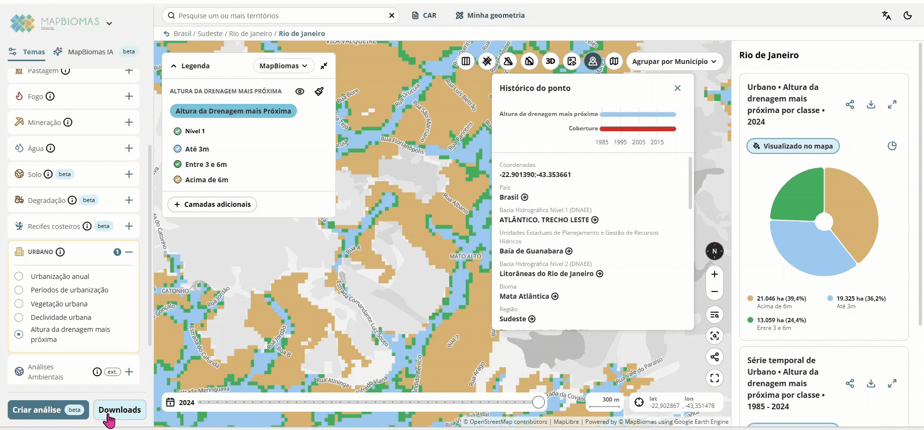Go to the Sudeste breadcrumb
The width and height of the screenshot is (924, 430).
(210, 34)
